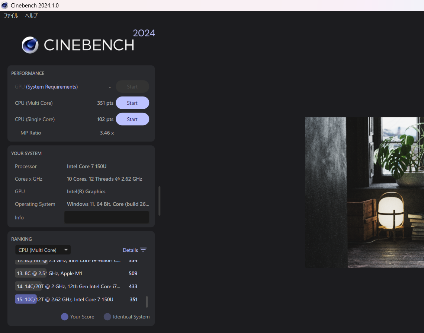This screenshot has height=333, width=424.
Task: Click the left panel vertical scrollbar
Action: click(160, 201)
